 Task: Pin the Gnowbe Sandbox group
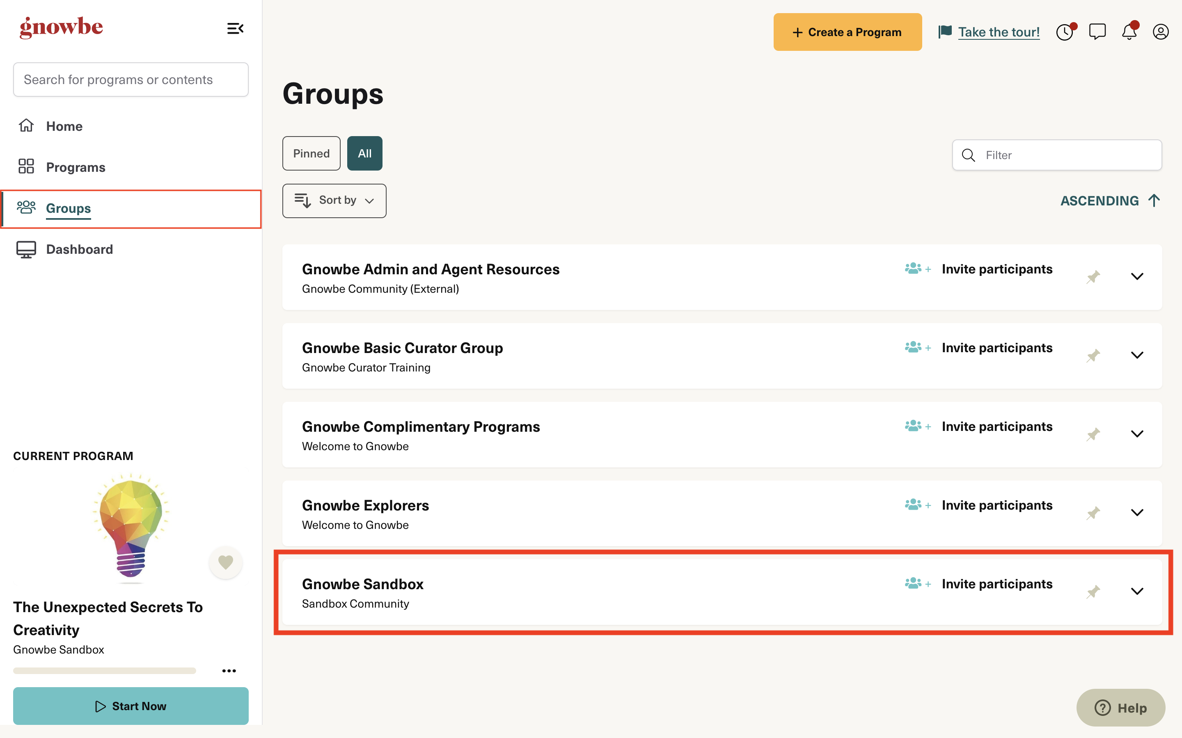(x=1093, y=592)
